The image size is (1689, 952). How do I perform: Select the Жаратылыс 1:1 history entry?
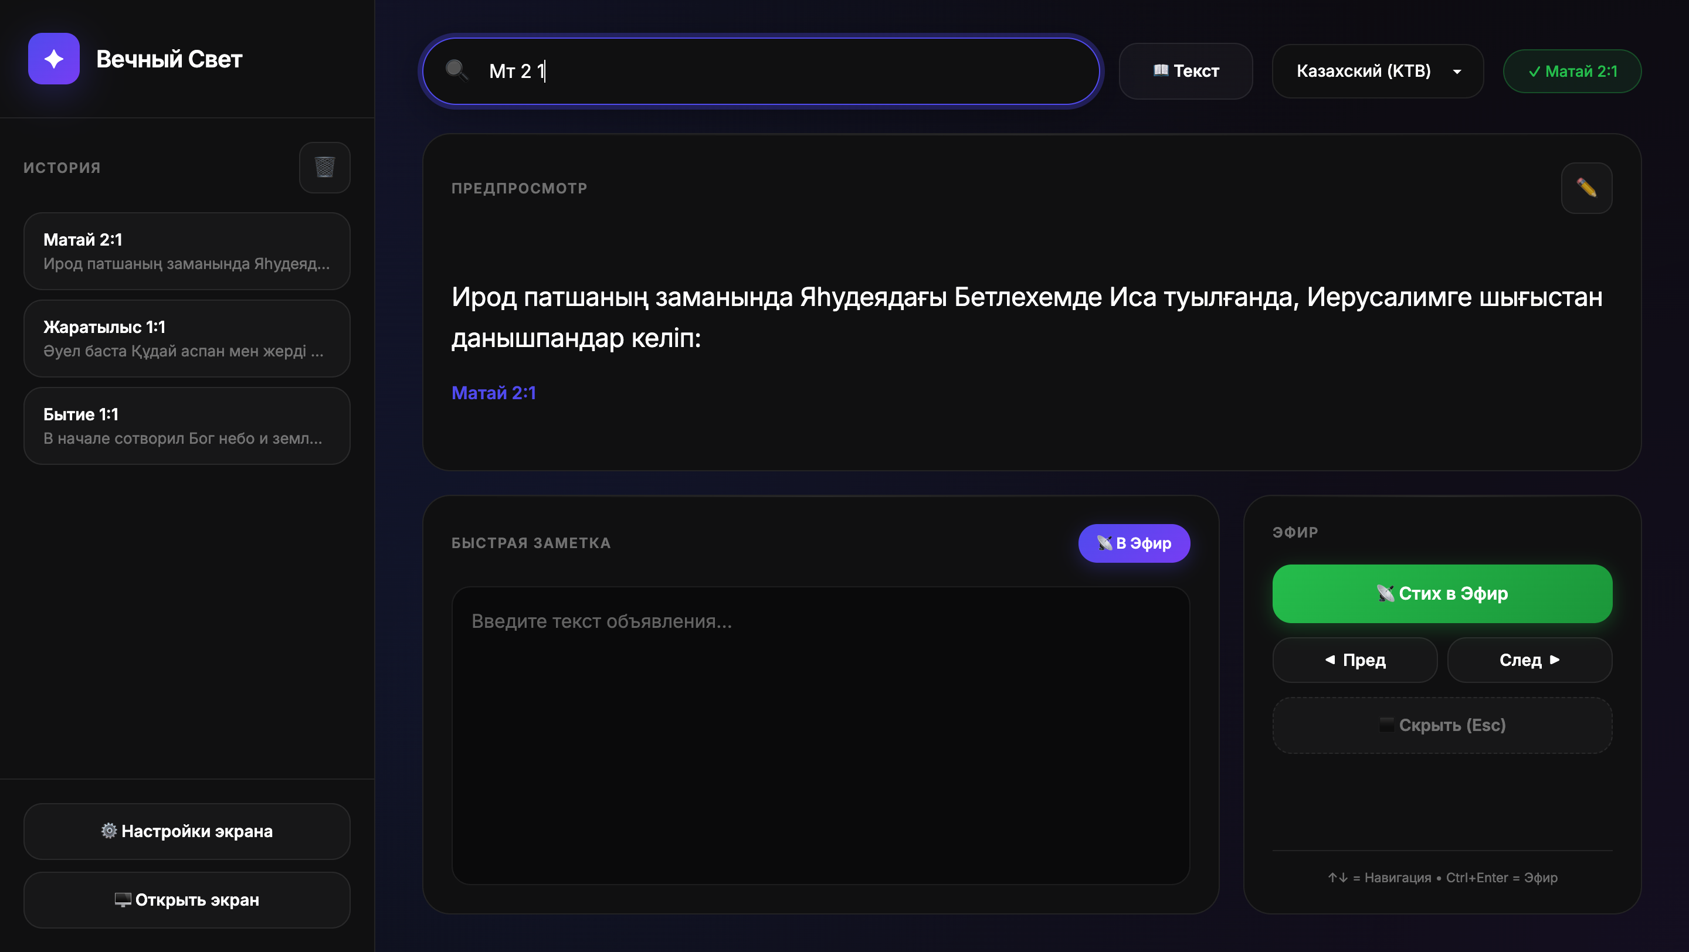[x=187, y=339]
